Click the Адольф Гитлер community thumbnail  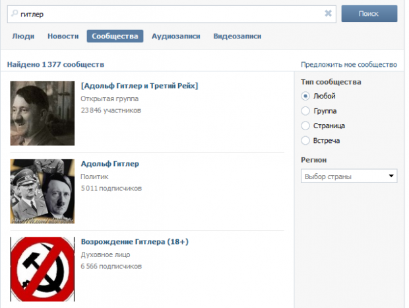tap(42, 192)
